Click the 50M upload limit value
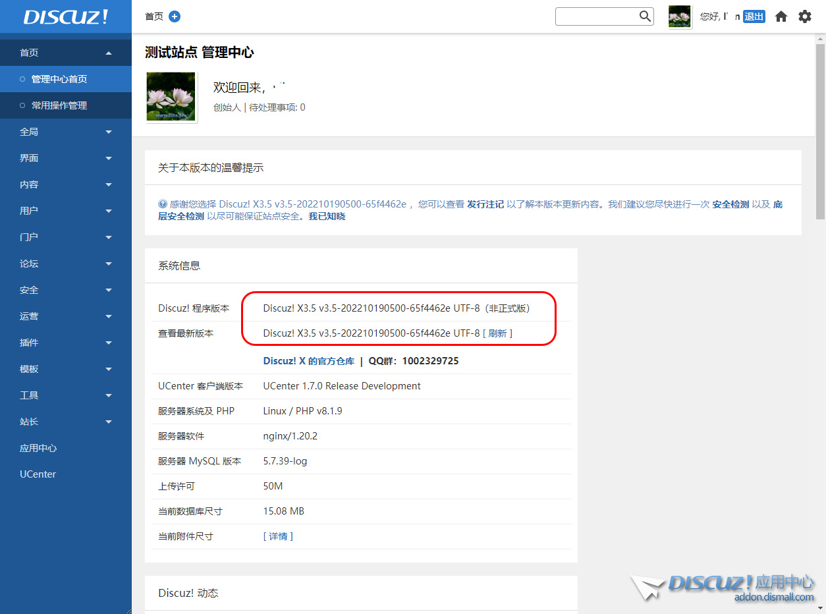 pyautogui.click(x=273, y=486)
